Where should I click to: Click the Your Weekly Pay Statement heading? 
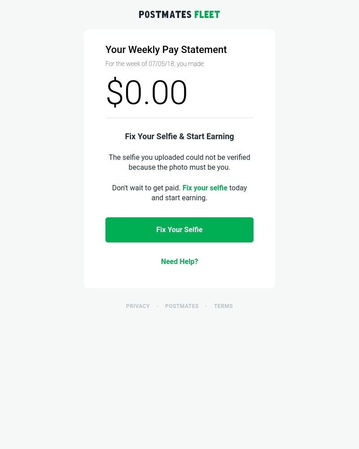(166, 50)
